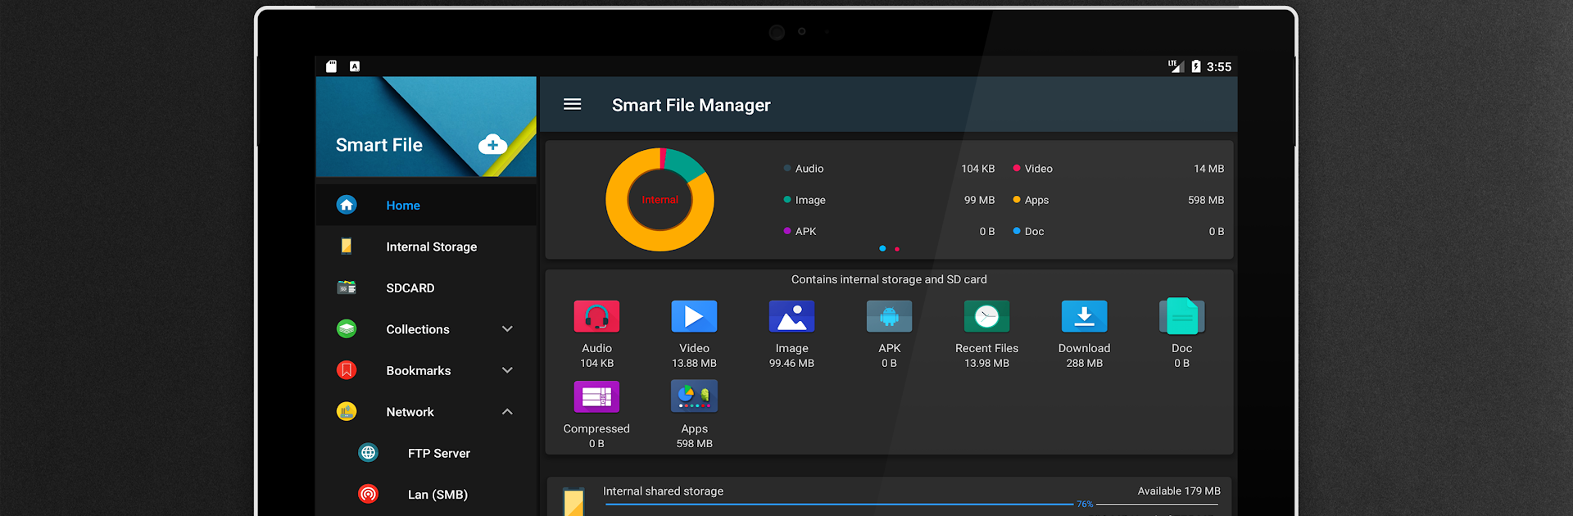Screen dimensions: 1573x516
Task: Select Home in the sidebar
Action: coord(426,205)
